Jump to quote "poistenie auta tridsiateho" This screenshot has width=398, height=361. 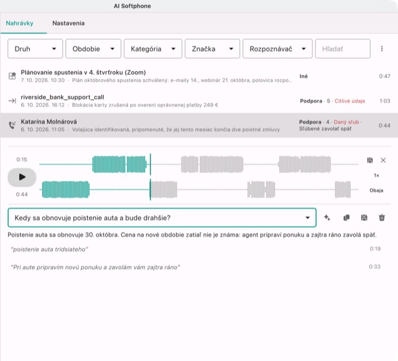pos(50,249)
